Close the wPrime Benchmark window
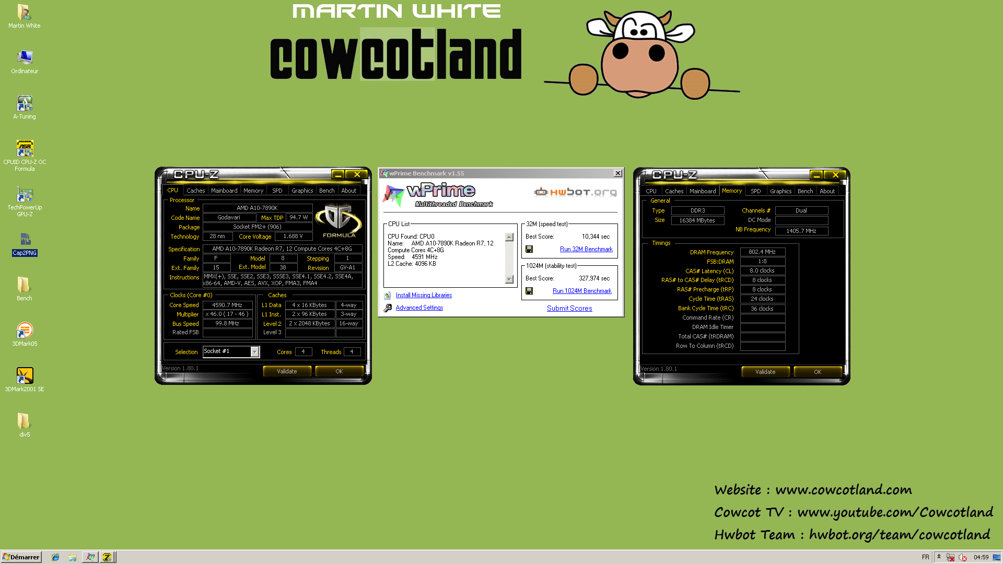1003x564 pixels. [x=618, y=173]
